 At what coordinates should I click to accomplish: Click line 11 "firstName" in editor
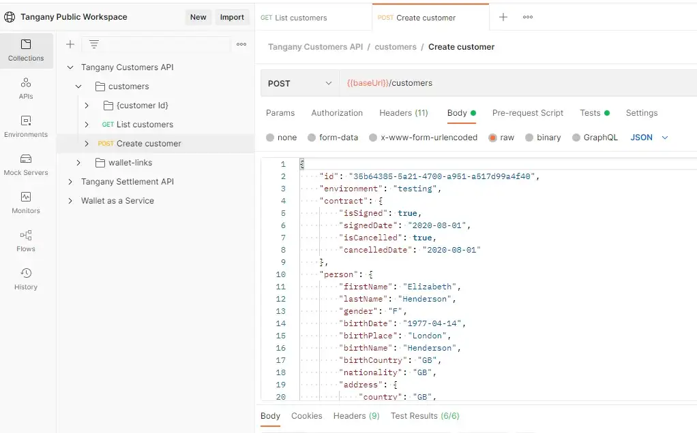click(x=366, y=287)
